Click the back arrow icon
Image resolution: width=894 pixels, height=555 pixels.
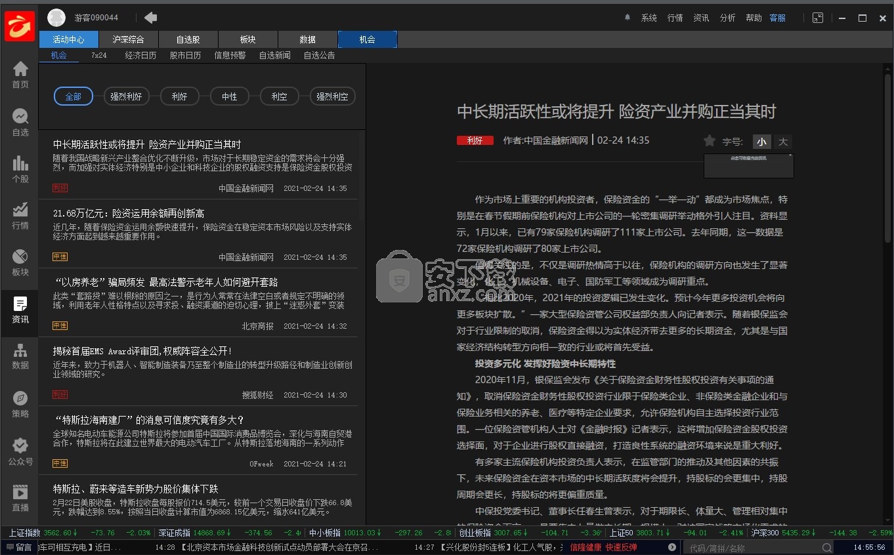pyautogui.click(x=150, y=18)
